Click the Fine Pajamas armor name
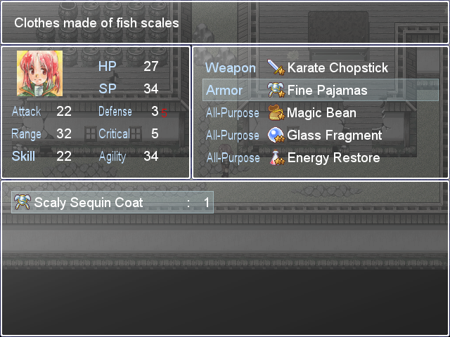 327,91
